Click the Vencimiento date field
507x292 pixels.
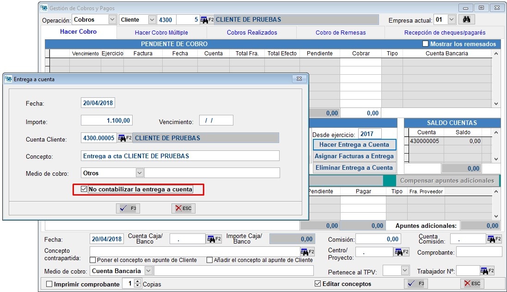point(216,120)
